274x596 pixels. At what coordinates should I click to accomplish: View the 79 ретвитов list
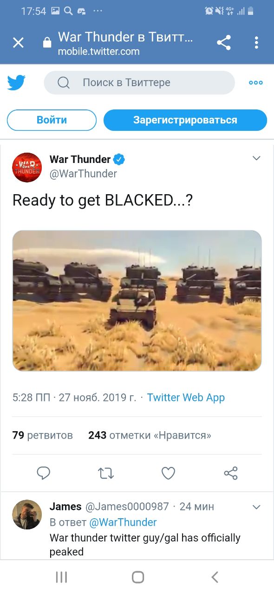coord(43,435)
